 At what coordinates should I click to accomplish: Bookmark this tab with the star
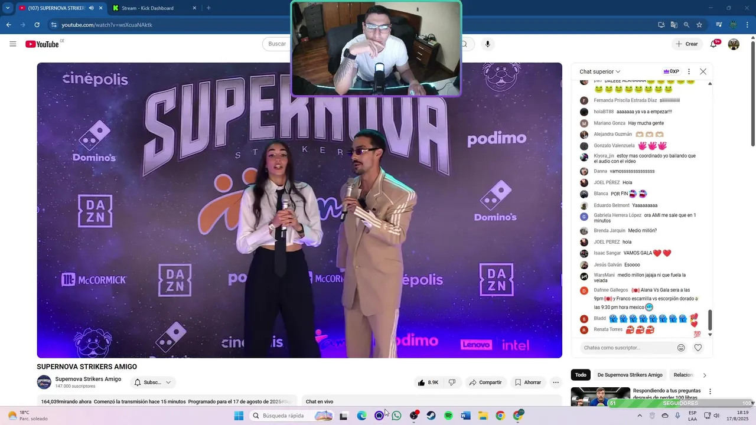click(x=699, y=25)
